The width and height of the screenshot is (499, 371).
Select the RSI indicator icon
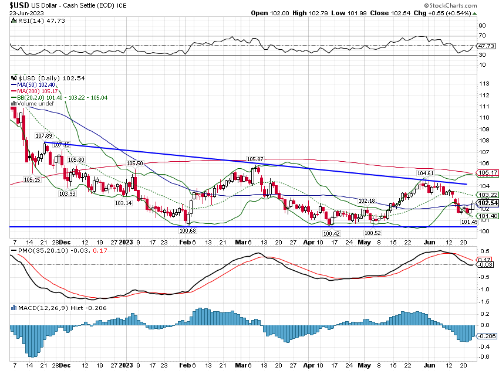coord(13,20)
